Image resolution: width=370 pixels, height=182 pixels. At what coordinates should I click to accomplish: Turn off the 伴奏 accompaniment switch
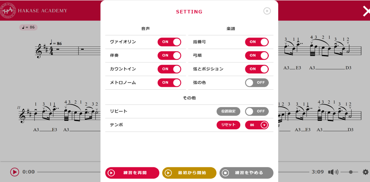[x=169, y=56]
